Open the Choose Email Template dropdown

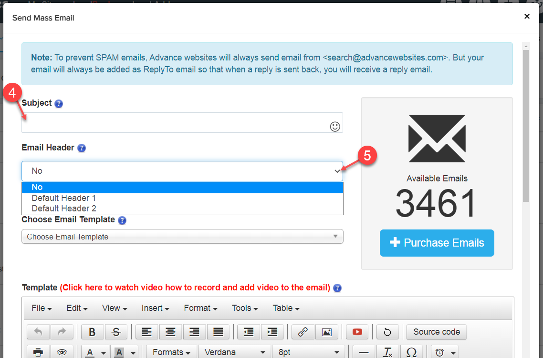(x=182, y=237)
